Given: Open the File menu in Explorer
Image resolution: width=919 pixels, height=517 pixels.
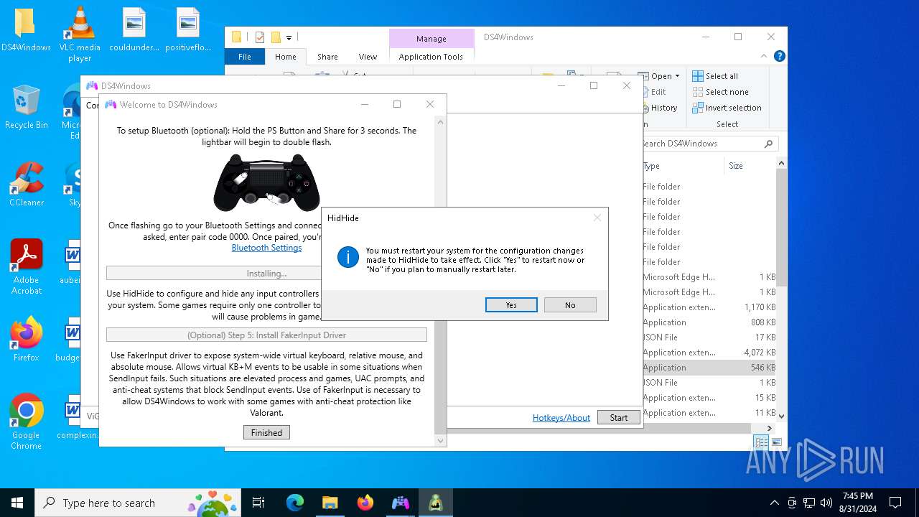Looking at the screenshot, I should [245, 57].
